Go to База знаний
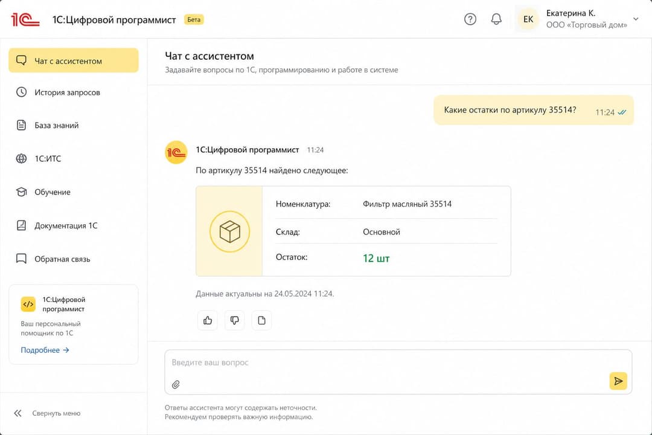The height and width of the screenshot is (435, 652). coord(74,125)
